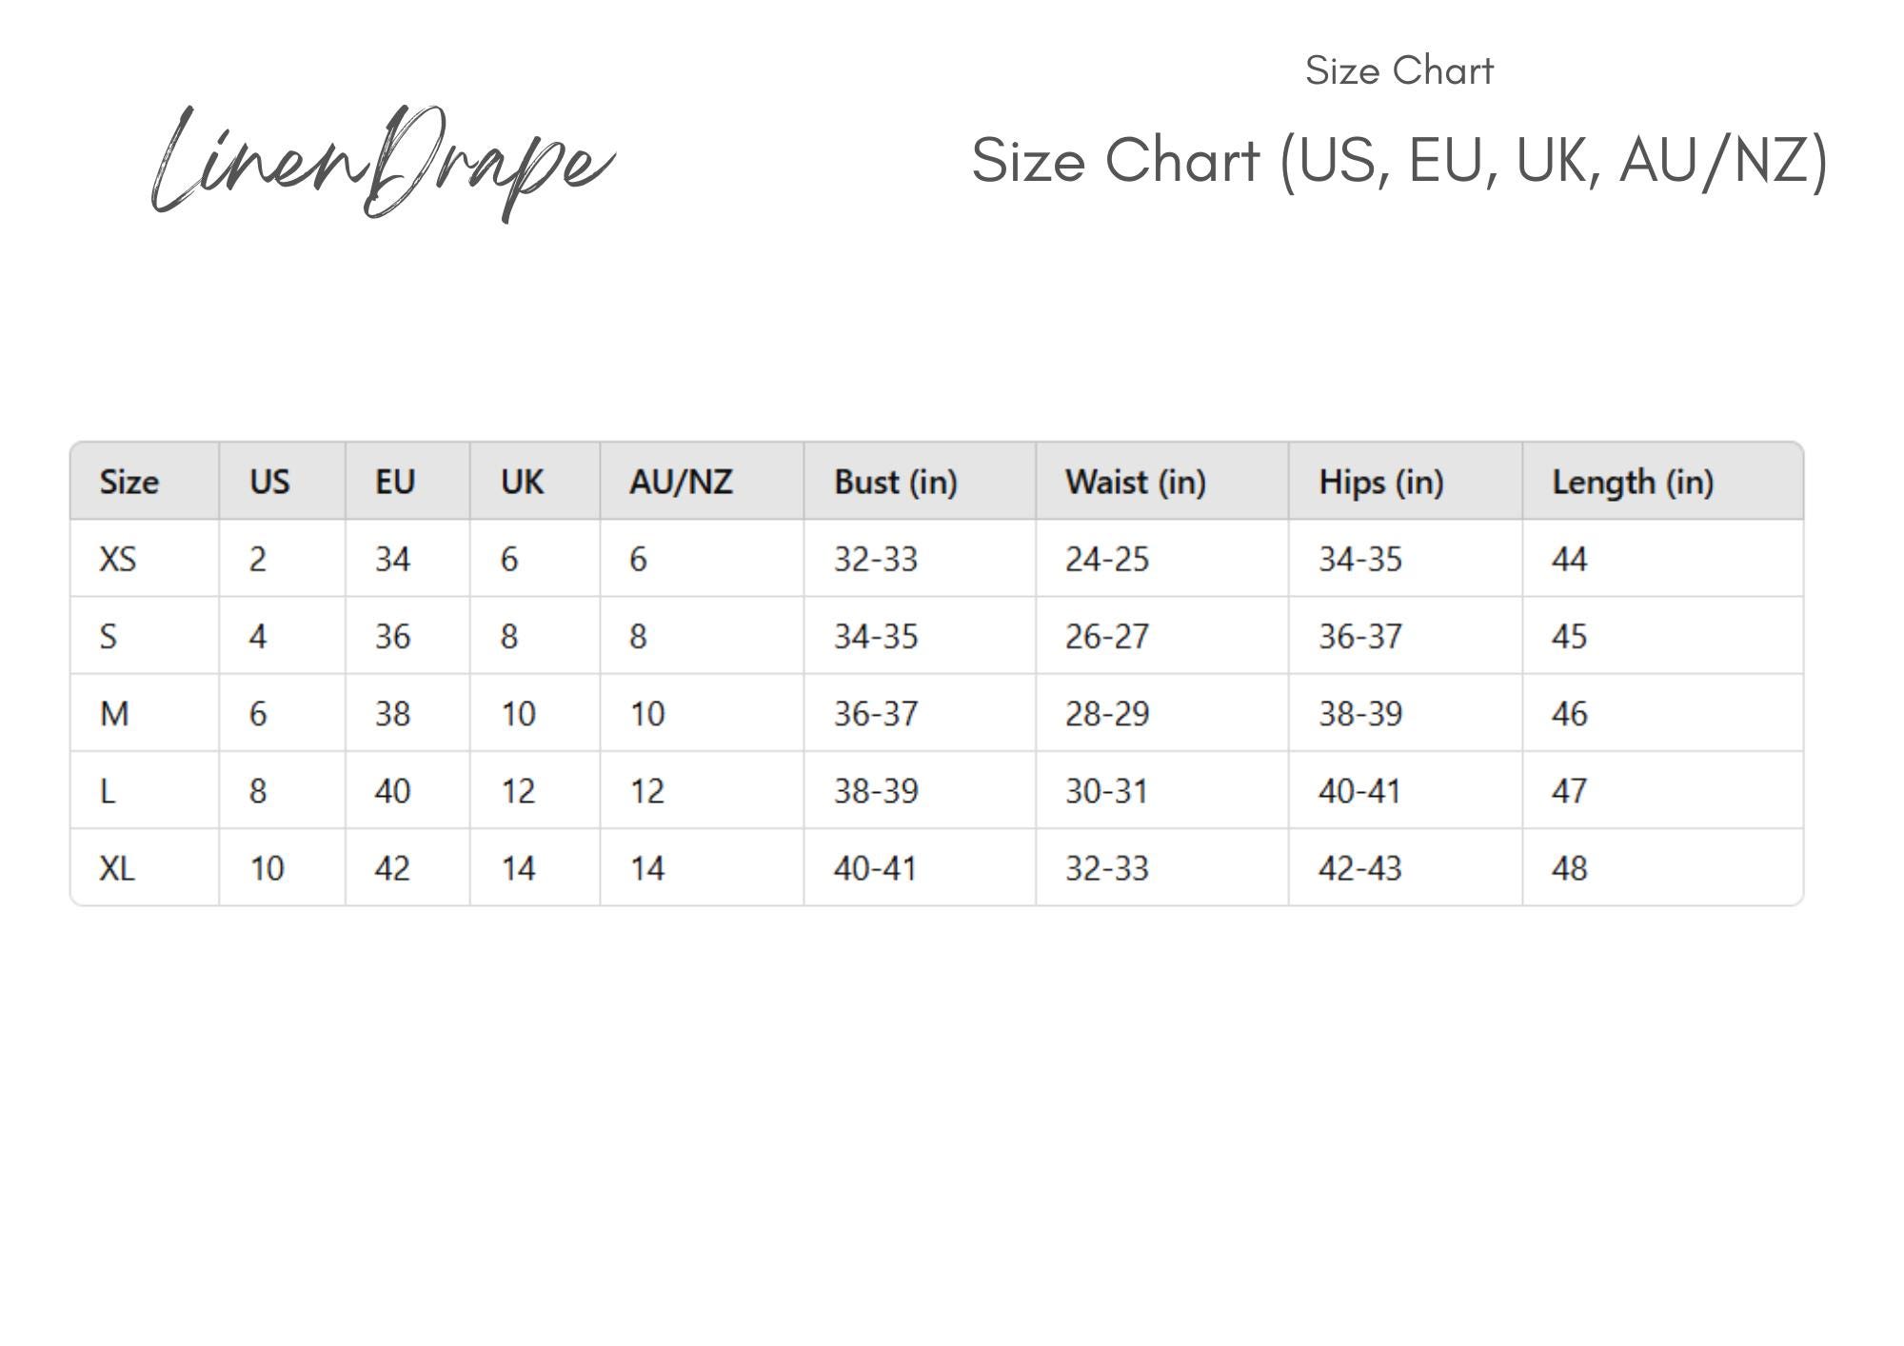Click the 'AU/NZ' column header
Image resolution: width=1904 pixels, height=1346 pixels.
(681, 482)
